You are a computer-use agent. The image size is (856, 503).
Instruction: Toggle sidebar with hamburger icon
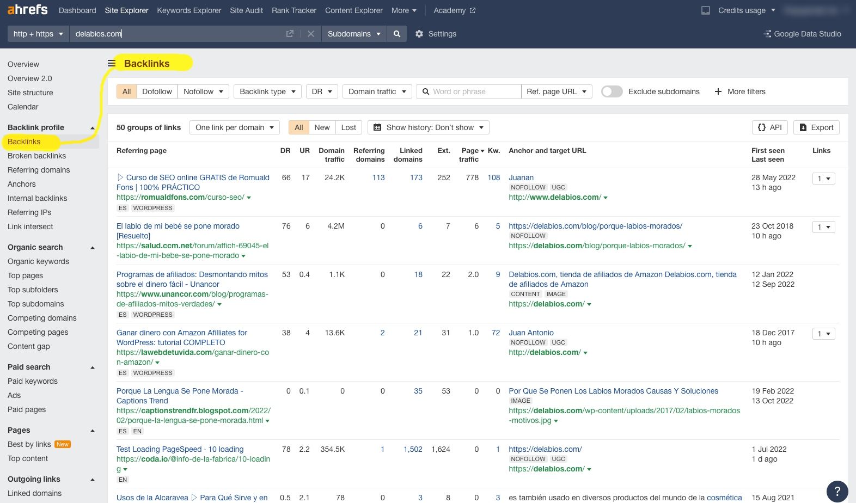pyautogui.click(x=112, y=64)
